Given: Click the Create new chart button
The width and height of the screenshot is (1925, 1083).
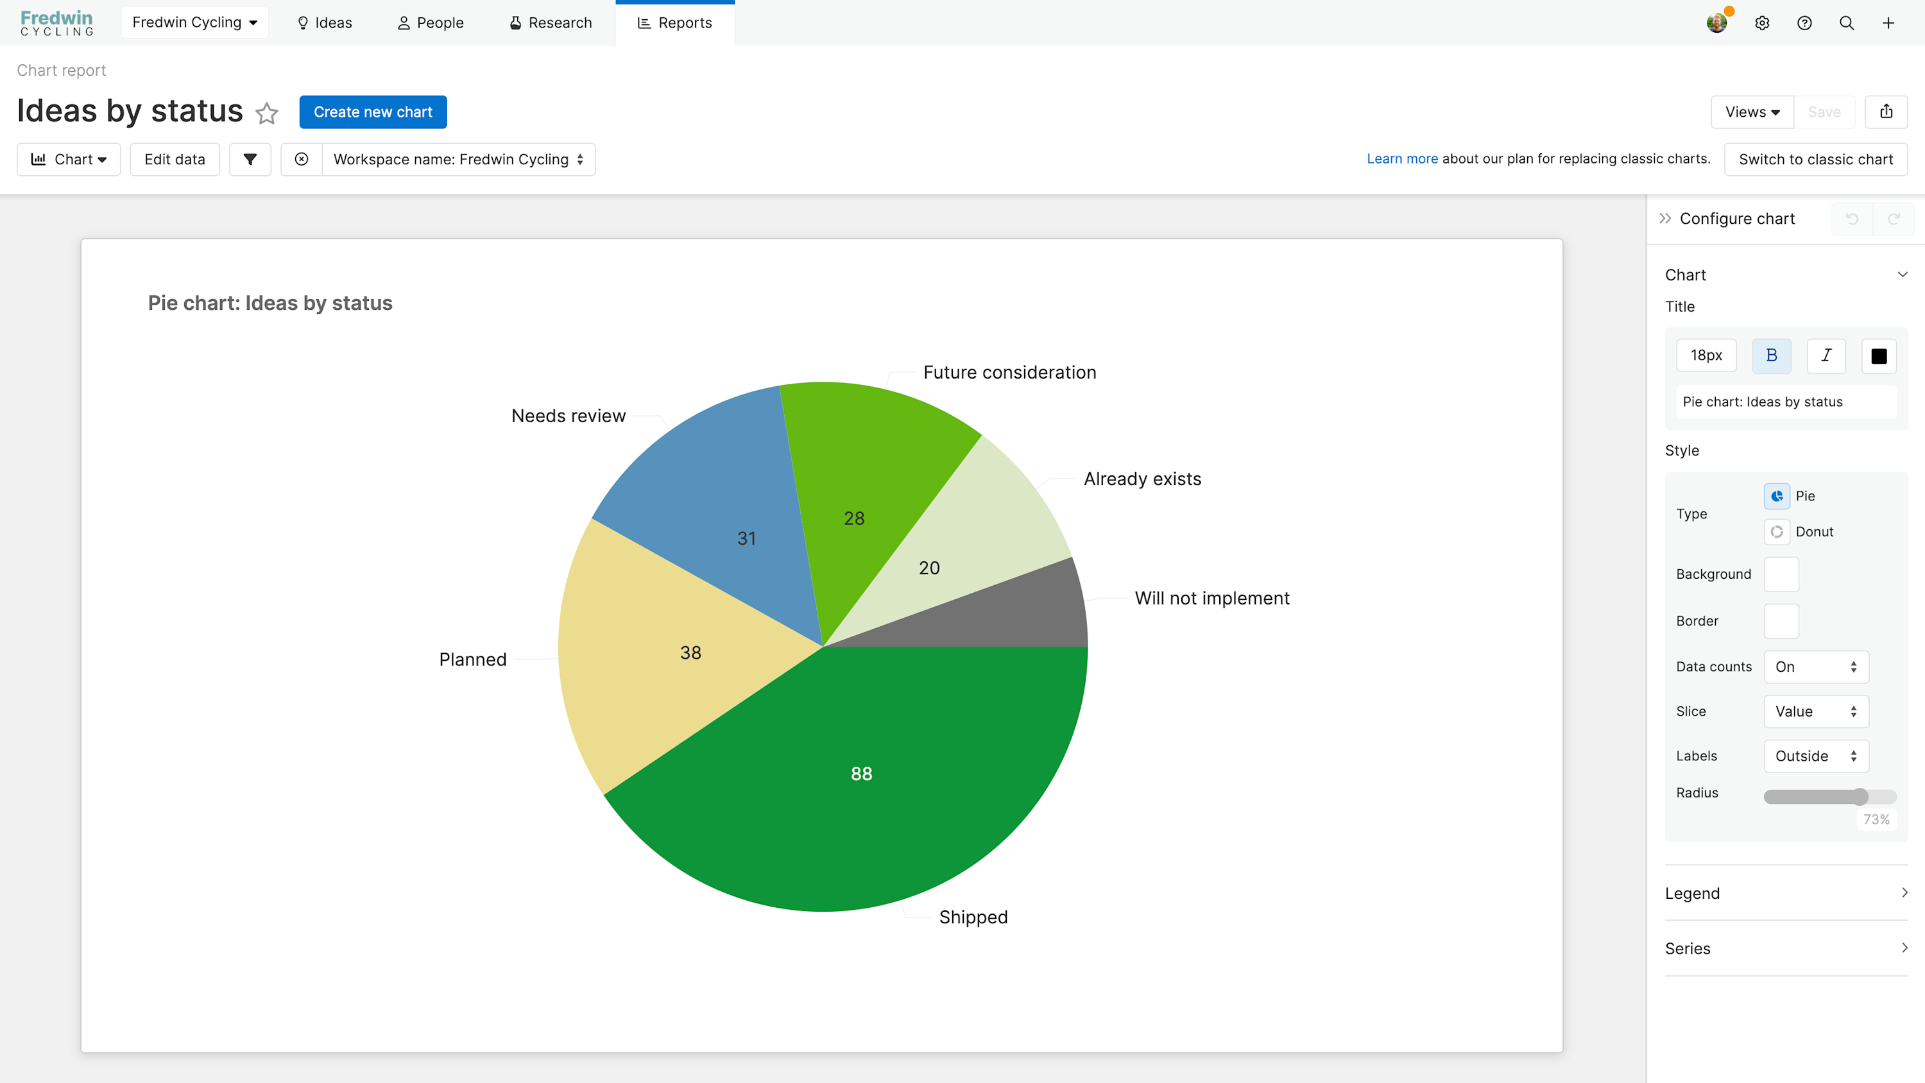Looking at the screenshot, I should click(x=373, y=112).
